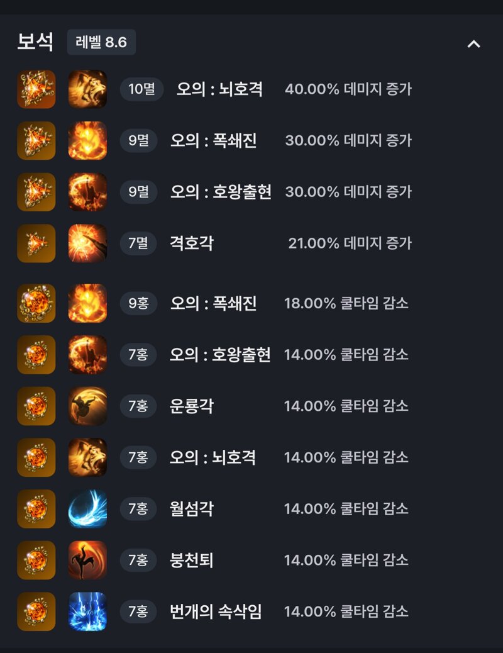The image size is (503, 653).
Task: Open the 운룡각 skill icon
Action: point(87,406)
